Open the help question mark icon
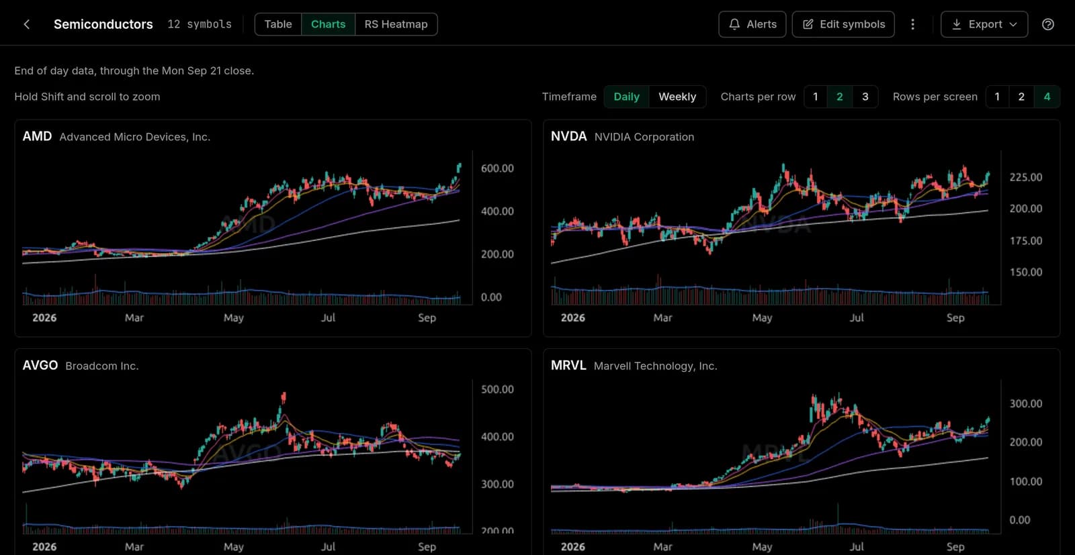The height and width of the screenshot is (555, 1075). coord(1048,24)
